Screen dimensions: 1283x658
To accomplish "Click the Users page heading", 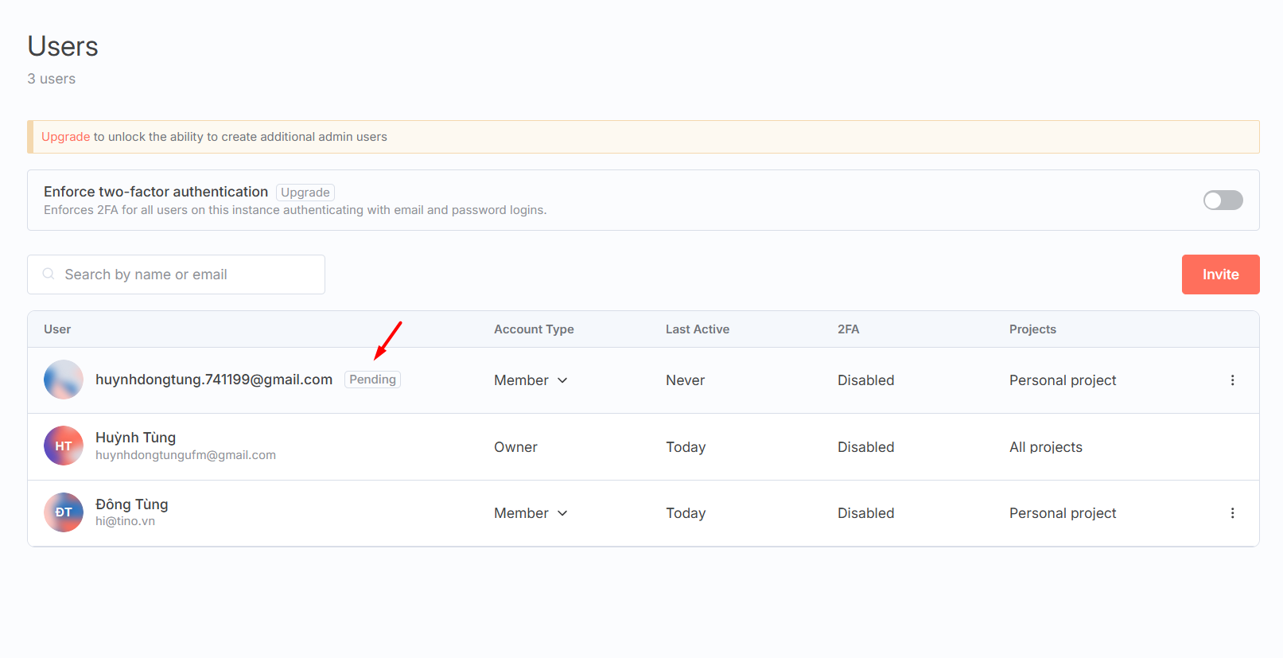I will [x=63, y=46].
